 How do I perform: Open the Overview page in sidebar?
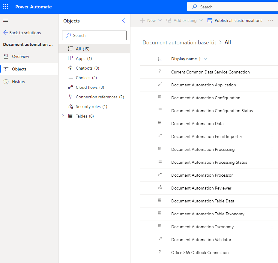pyautogui.click(x=20, y=56)
